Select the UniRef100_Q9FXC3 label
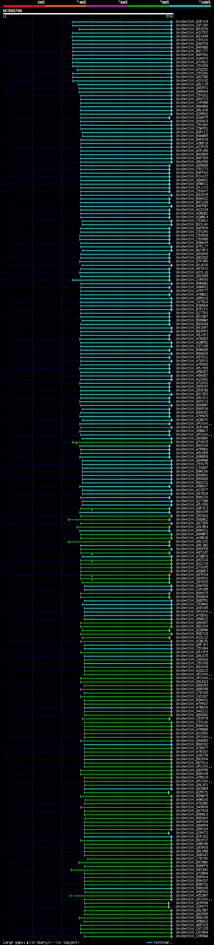Viewport: 214px width, 945px height. (192, 509)
